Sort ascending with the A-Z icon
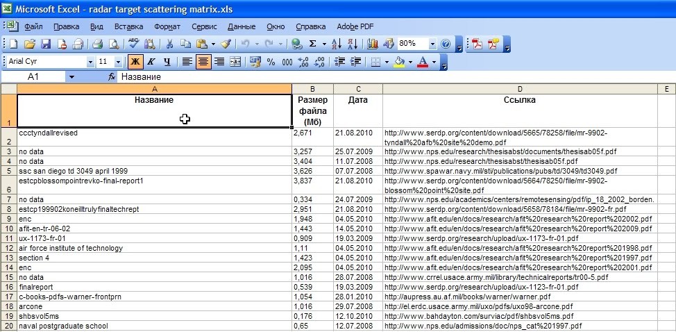Image resolution: width=676 pixels, height=332 pixels. [x=337, y=44]
